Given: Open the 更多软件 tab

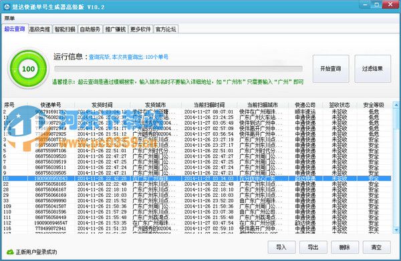Looking at the screenshot, I should pyautogui.click(x=140, y=29).
